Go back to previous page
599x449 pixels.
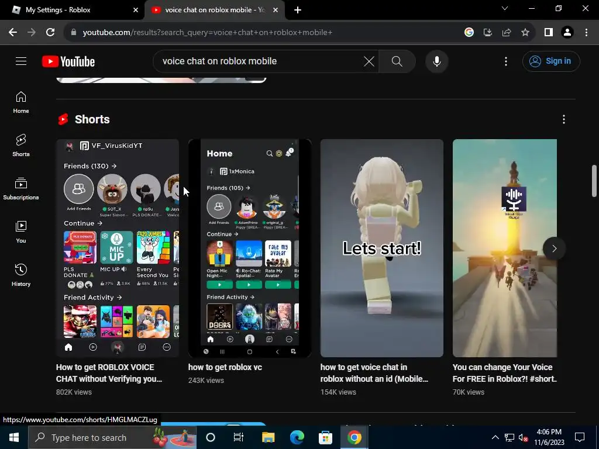tap(13, 33)
